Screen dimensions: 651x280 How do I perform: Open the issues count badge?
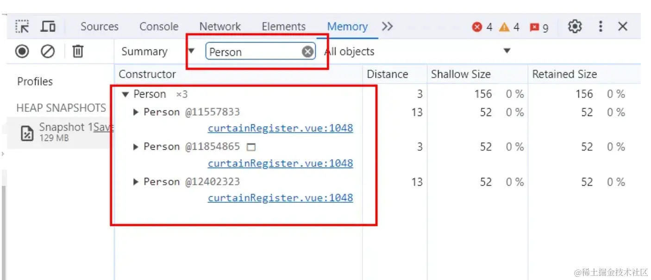(539, 28)
